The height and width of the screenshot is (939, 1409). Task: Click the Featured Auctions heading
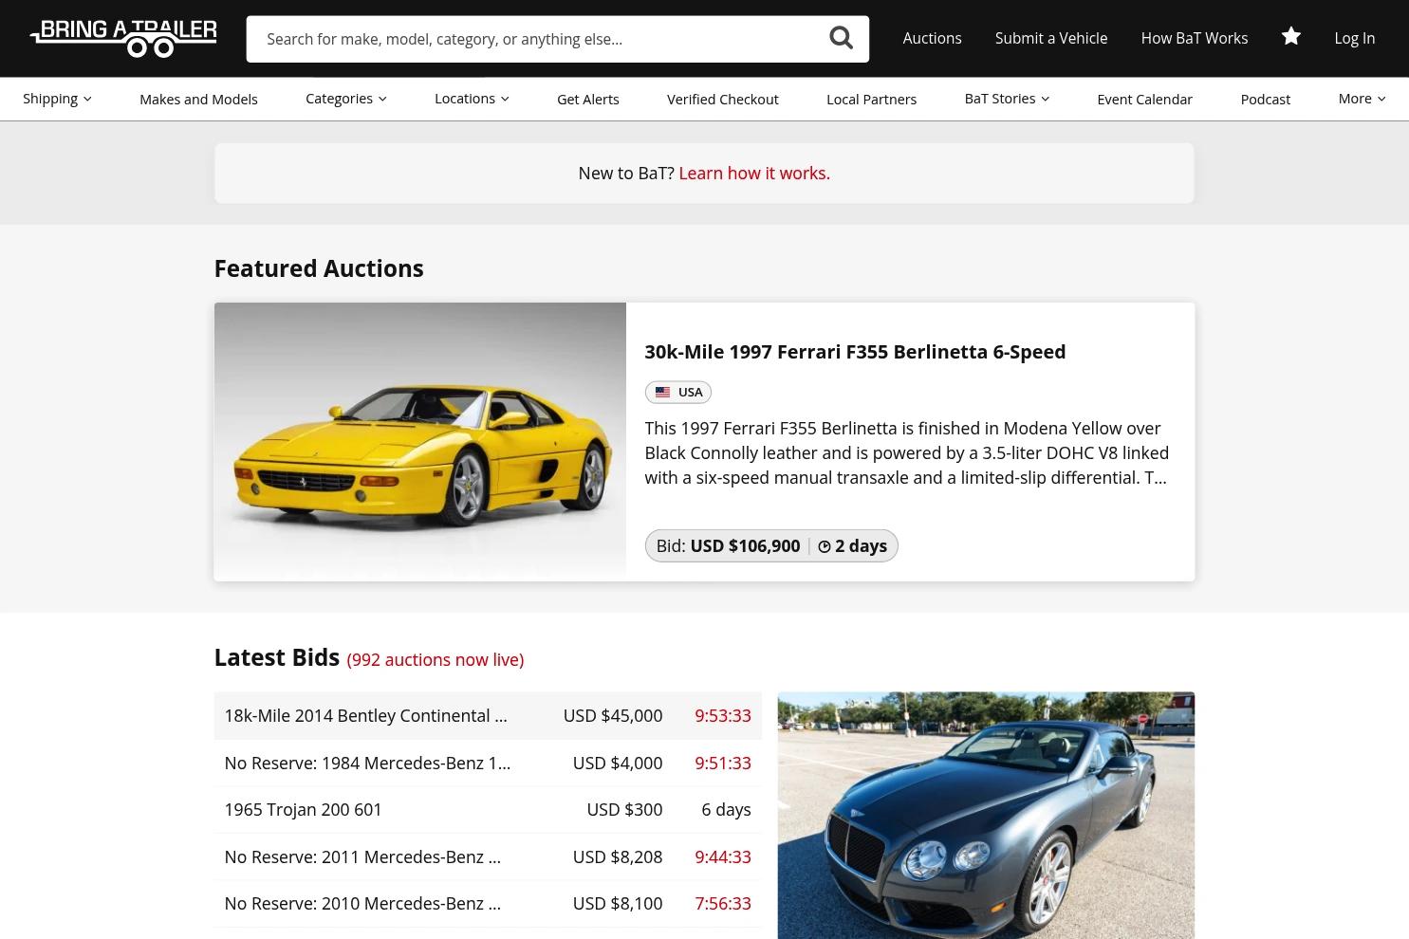(319, 268)
